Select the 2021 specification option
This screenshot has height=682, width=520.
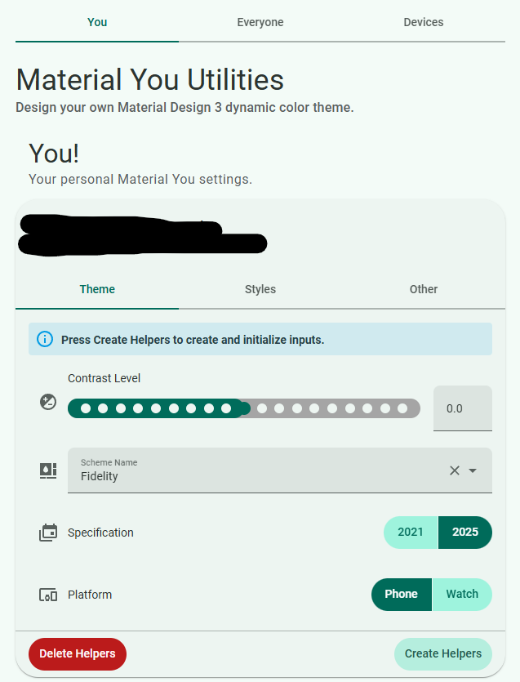pyautogui.click(x=411, y=533)
